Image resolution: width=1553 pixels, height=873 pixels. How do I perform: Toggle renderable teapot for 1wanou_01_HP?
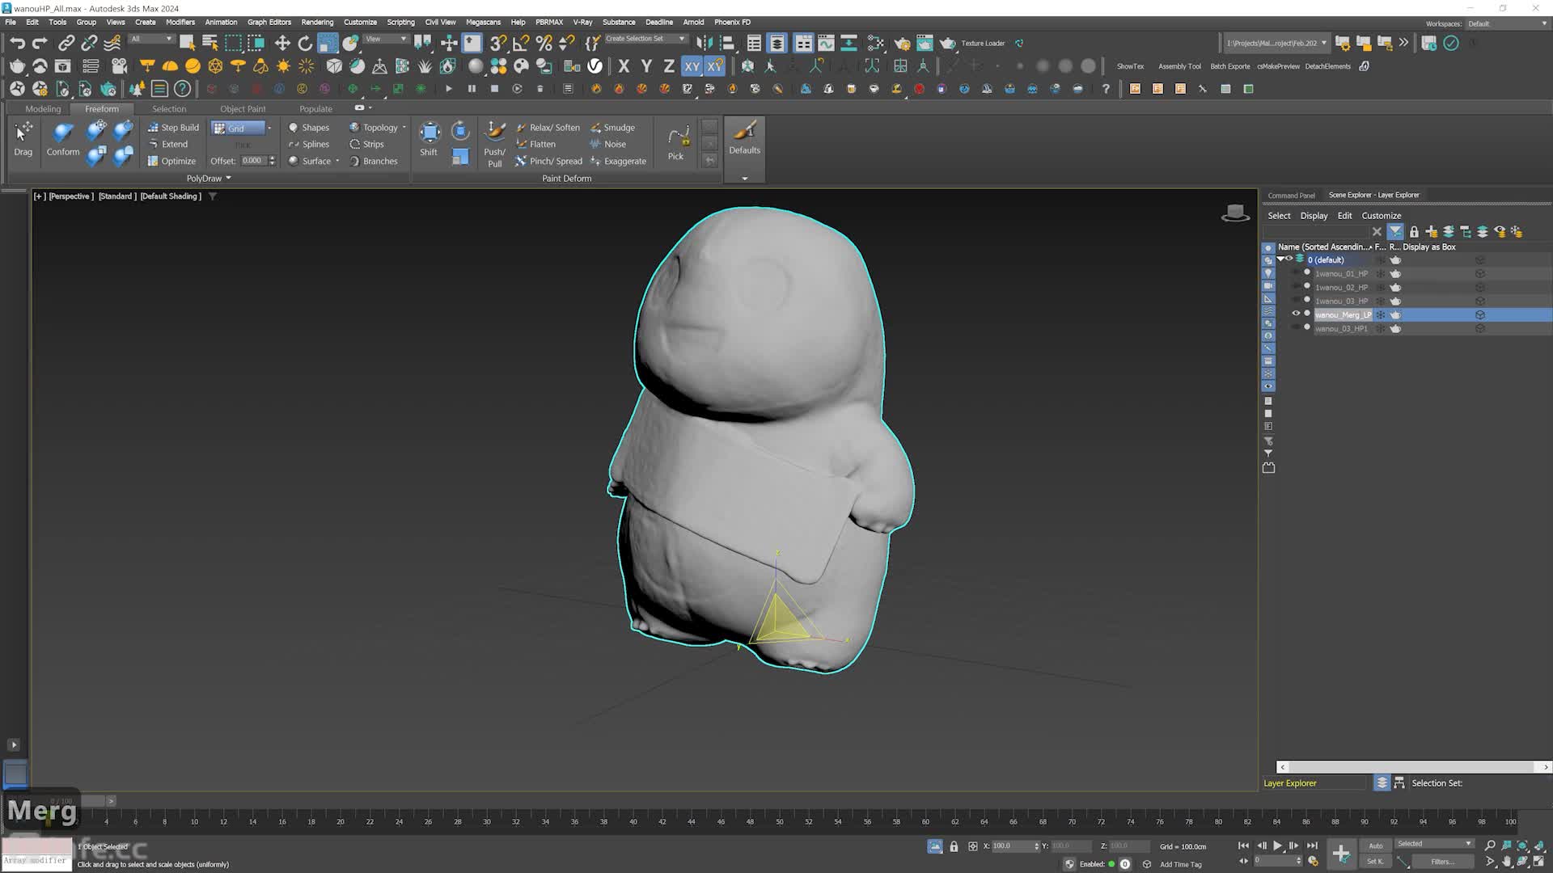[x=1395, y=273]
